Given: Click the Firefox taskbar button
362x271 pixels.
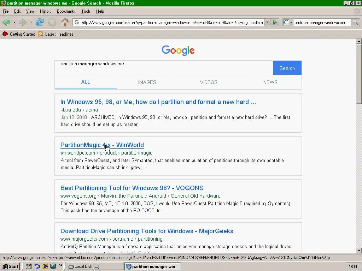Looking at the screenshot, I should click(x=152, y=267).
